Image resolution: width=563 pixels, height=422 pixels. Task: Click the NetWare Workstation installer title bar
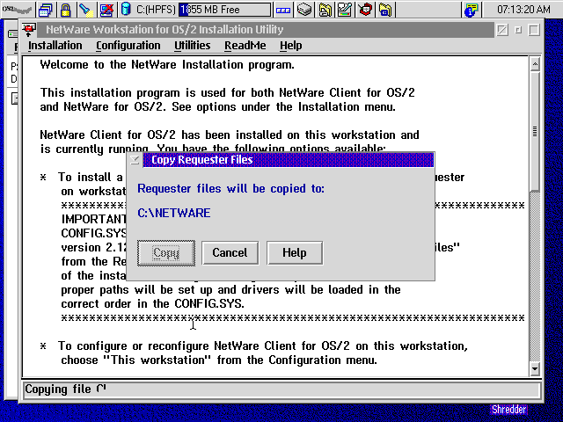point(266,30)
